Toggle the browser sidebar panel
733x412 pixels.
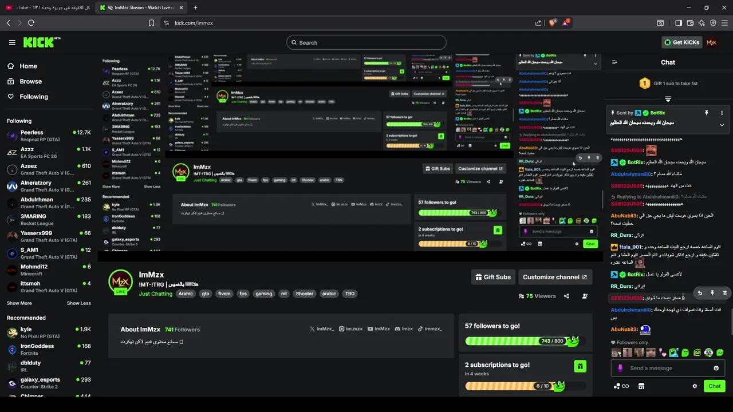click(x=679, y=23)
